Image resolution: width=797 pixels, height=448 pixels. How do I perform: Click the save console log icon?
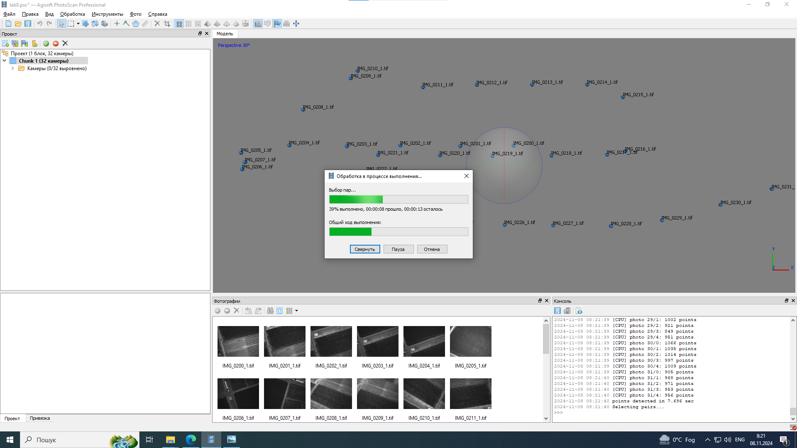coord(557,311)
